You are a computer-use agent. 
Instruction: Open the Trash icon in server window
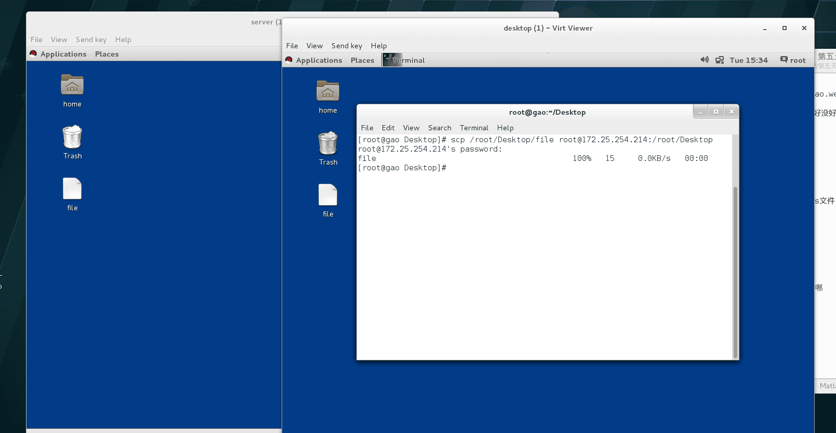click(x=72, y=137)
